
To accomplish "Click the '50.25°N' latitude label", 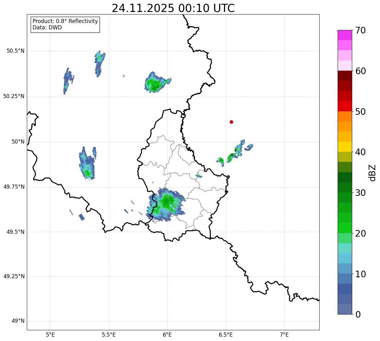I will point(14,96).
